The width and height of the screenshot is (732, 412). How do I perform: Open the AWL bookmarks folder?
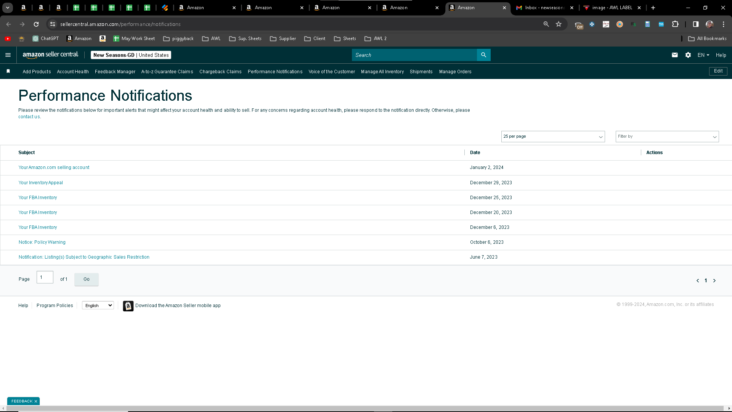pyautogui.click(x=211, y=39)
